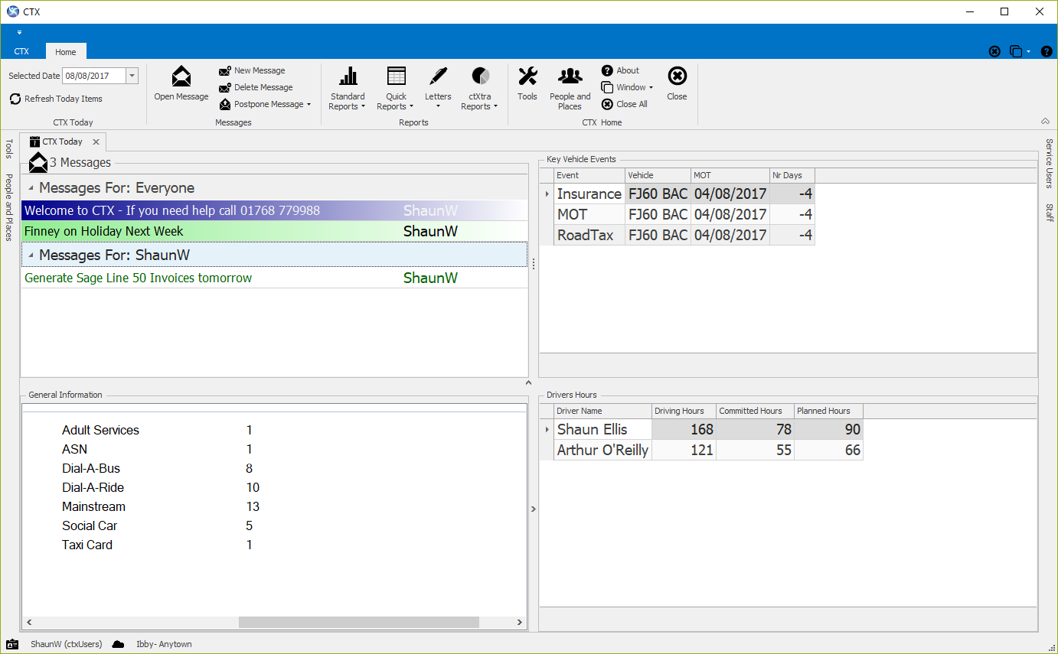The height and width of the screenshot is (654, 1058).
Task: Open the Tools ribbon button
Action: [527, 83]
